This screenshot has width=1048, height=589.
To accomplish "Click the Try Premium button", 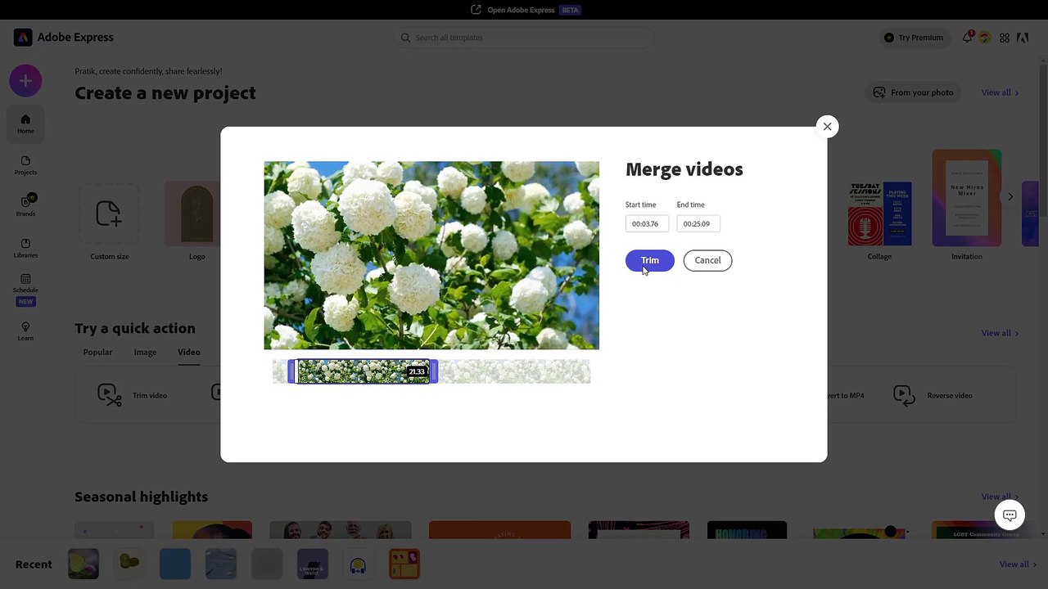I will (x=914, y=38).
